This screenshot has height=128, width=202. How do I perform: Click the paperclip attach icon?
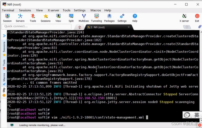pos(200,27)
